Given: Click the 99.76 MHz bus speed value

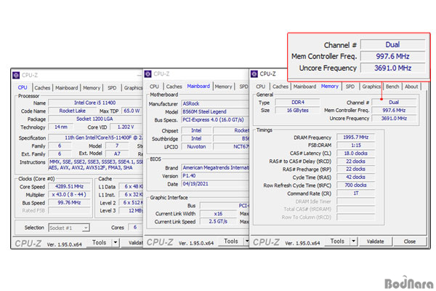Looking at the screenshot, I should [x=69, y=203].
